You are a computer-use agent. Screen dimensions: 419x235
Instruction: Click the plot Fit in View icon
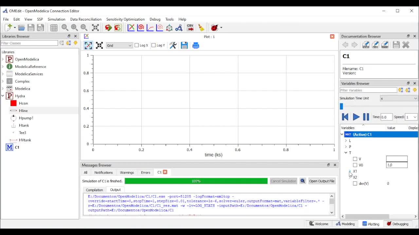pyautogui.click(x=99, y=45)
